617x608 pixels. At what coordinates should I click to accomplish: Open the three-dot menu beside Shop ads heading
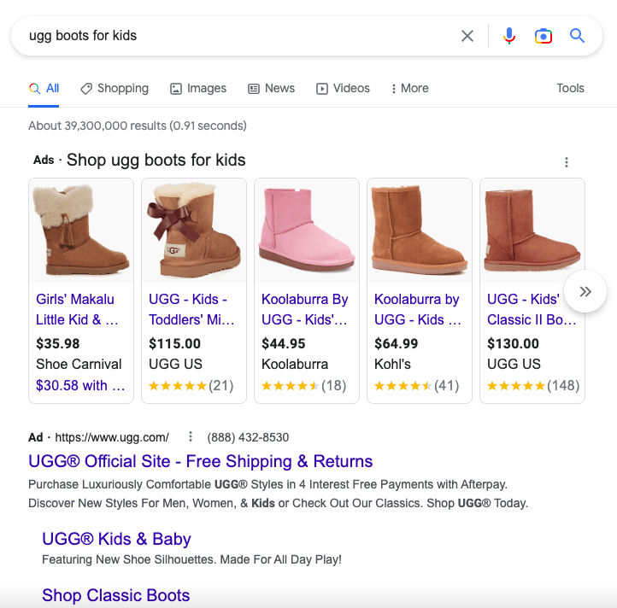566,162
